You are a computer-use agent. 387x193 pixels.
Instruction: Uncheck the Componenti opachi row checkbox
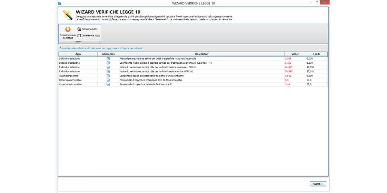108,76
